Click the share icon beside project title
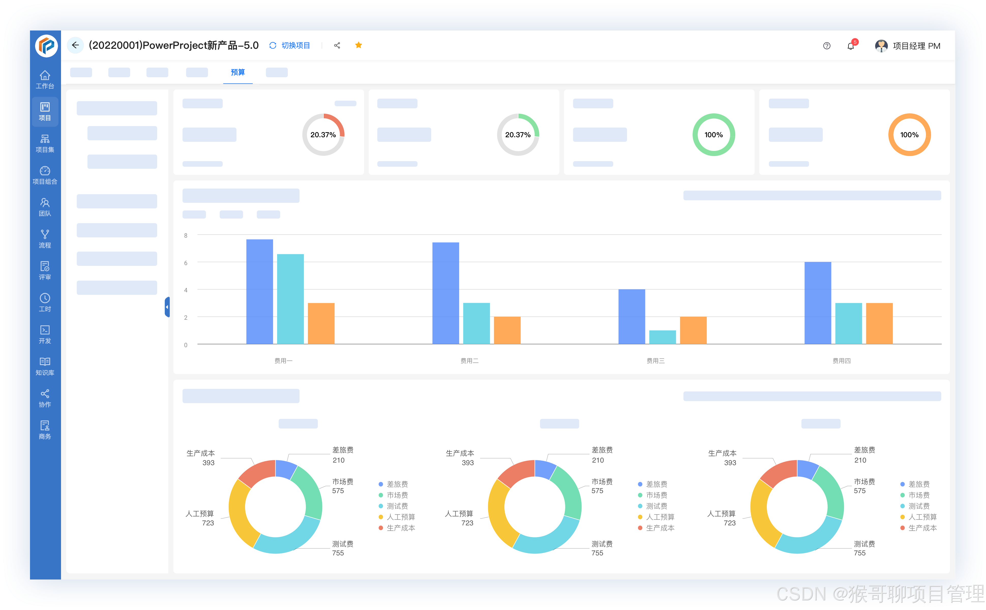Screen dimensions: 986x610 pos(337,45)
